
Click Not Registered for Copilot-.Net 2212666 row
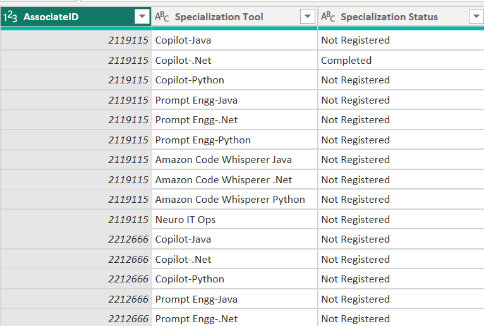point(401,259)
